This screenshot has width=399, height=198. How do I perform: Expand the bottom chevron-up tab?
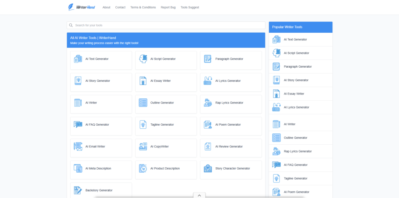[x=199, y=195]
